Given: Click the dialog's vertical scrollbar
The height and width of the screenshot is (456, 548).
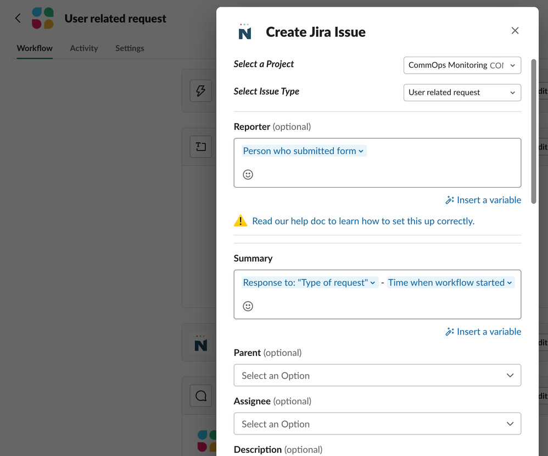Looking at the screenshot, I should pos(533,131).
